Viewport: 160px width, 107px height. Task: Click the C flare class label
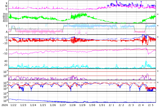(x=7, y=9)
